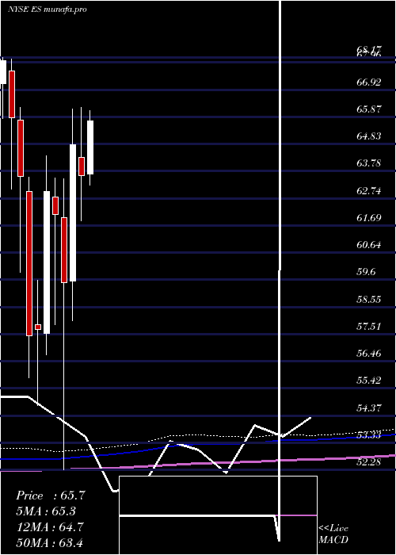Click the tiny red candle body near 57.51
This screenshot has height=555, width=396.
pyautogui.click(x=38, y=327)
